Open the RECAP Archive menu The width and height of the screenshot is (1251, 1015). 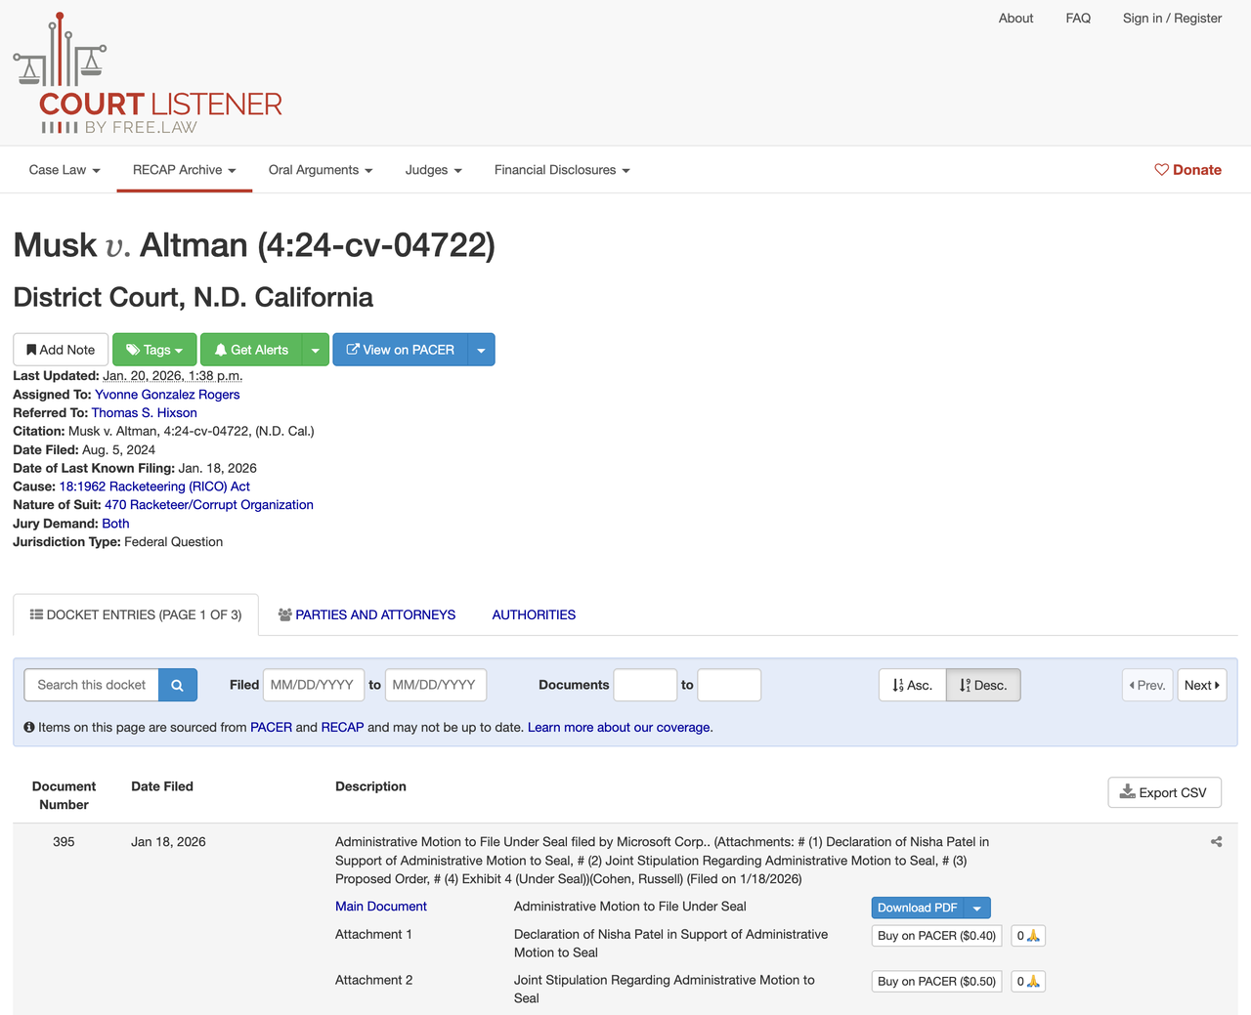[x=184, y=170]
